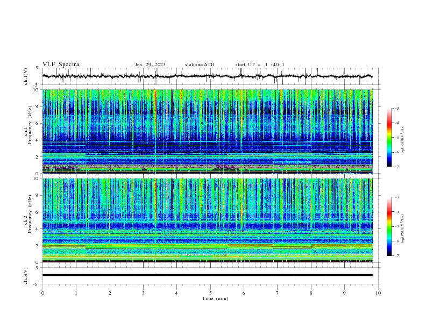Click the "4" kHz tick on ch.2 axis
The image size is (426, 329).
click(x=38, y=229)
